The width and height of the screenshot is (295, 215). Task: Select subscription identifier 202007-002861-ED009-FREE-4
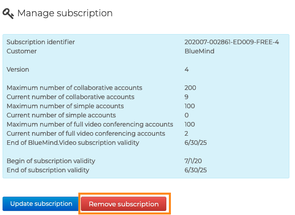(231, 42)
